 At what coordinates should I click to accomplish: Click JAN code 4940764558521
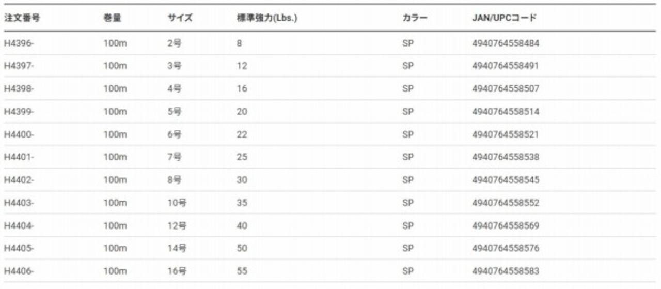coord(505,134)
